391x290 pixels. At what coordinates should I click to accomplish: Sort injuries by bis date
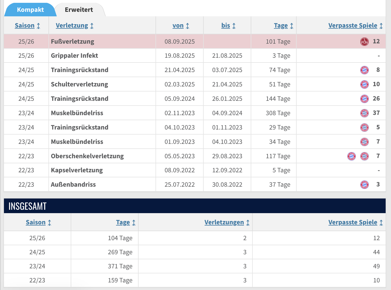pyautogui.click(x=226, y=26)
